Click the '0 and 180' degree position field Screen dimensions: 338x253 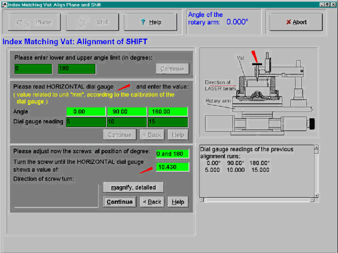click(173, 154)
